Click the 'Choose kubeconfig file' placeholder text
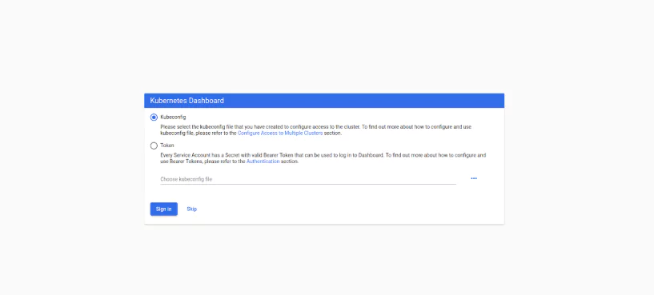This screenshot has width=654, height=295. coord(186,179)
